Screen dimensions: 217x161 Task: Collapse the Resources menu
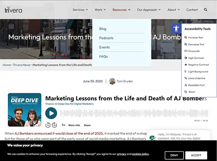pos(122,10)
